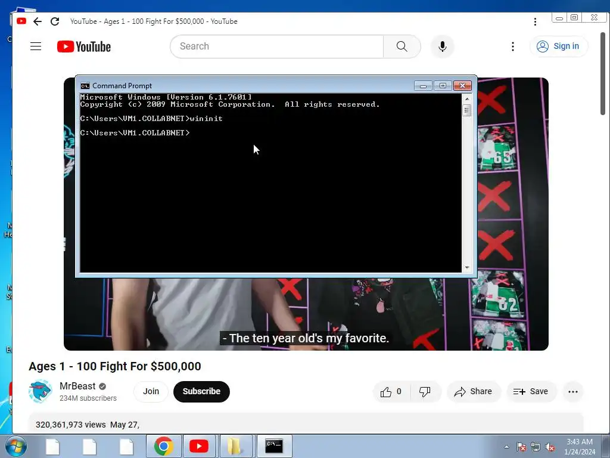Screen dimensions: 610x458
Task: Open YouTube settings three-dot menu
Action: tap(513, 47)
